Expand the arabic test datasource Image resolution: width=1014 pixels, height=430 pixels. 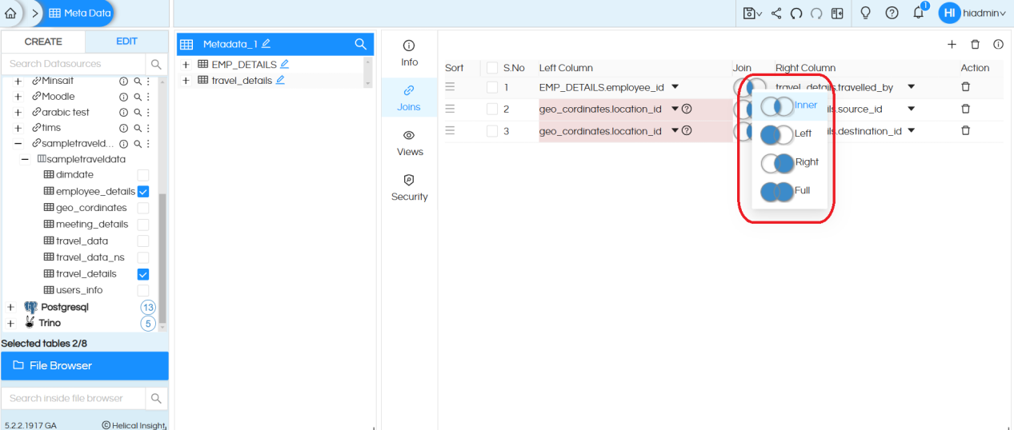(18, 113)
